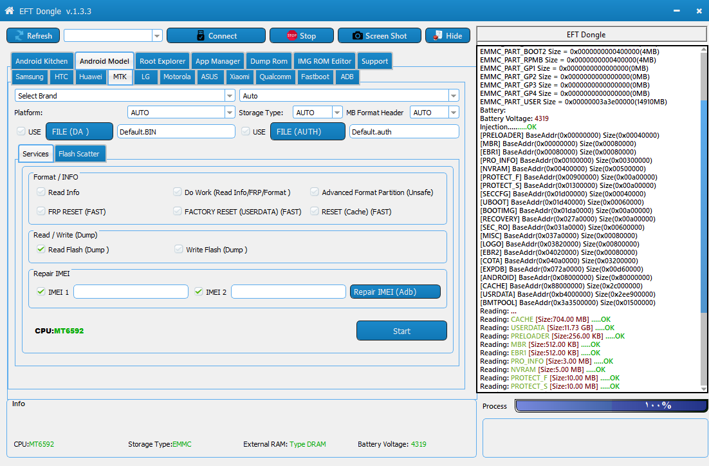The width and height of the screenshot is (709, 466).
Task: Click the FILE (AUTH) button
Action: click(308, 132)
